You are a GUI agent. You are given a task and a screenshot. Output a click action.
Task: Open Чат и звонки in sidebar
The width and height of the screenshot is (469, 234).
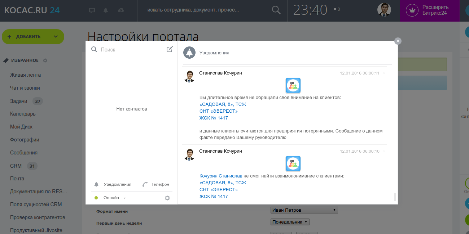25,88
